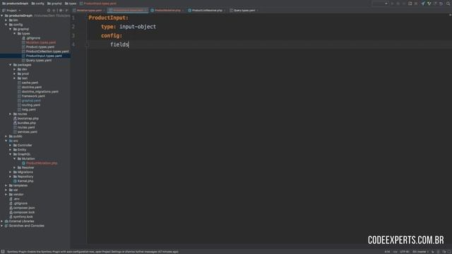This screenshot has width=452, height=254.
Task: Open the Search Everywhere magnifier icon
Action: pyautogui.click(x=448, y=4)
